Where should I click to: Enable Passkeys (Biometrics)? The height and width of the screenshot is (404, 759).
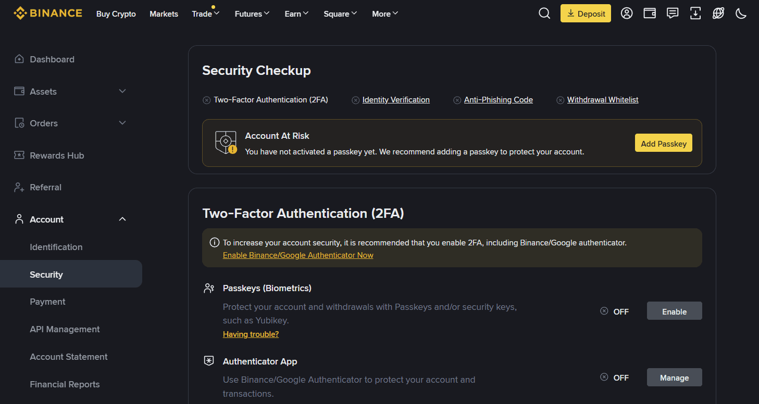click(674, 311)
